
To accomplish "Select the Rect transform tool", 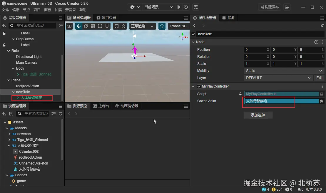I will pos(100,26).
